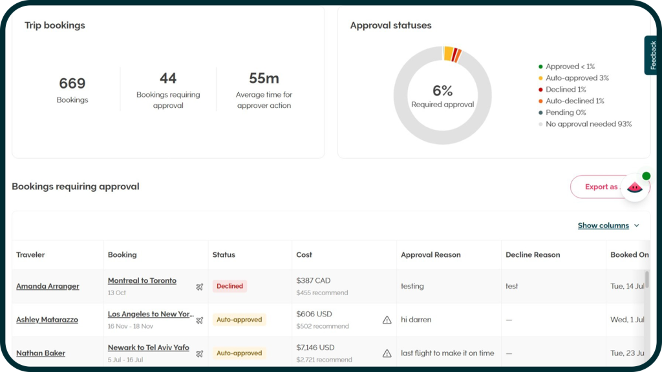Click the Cost column header

click(x=304, y=254)
